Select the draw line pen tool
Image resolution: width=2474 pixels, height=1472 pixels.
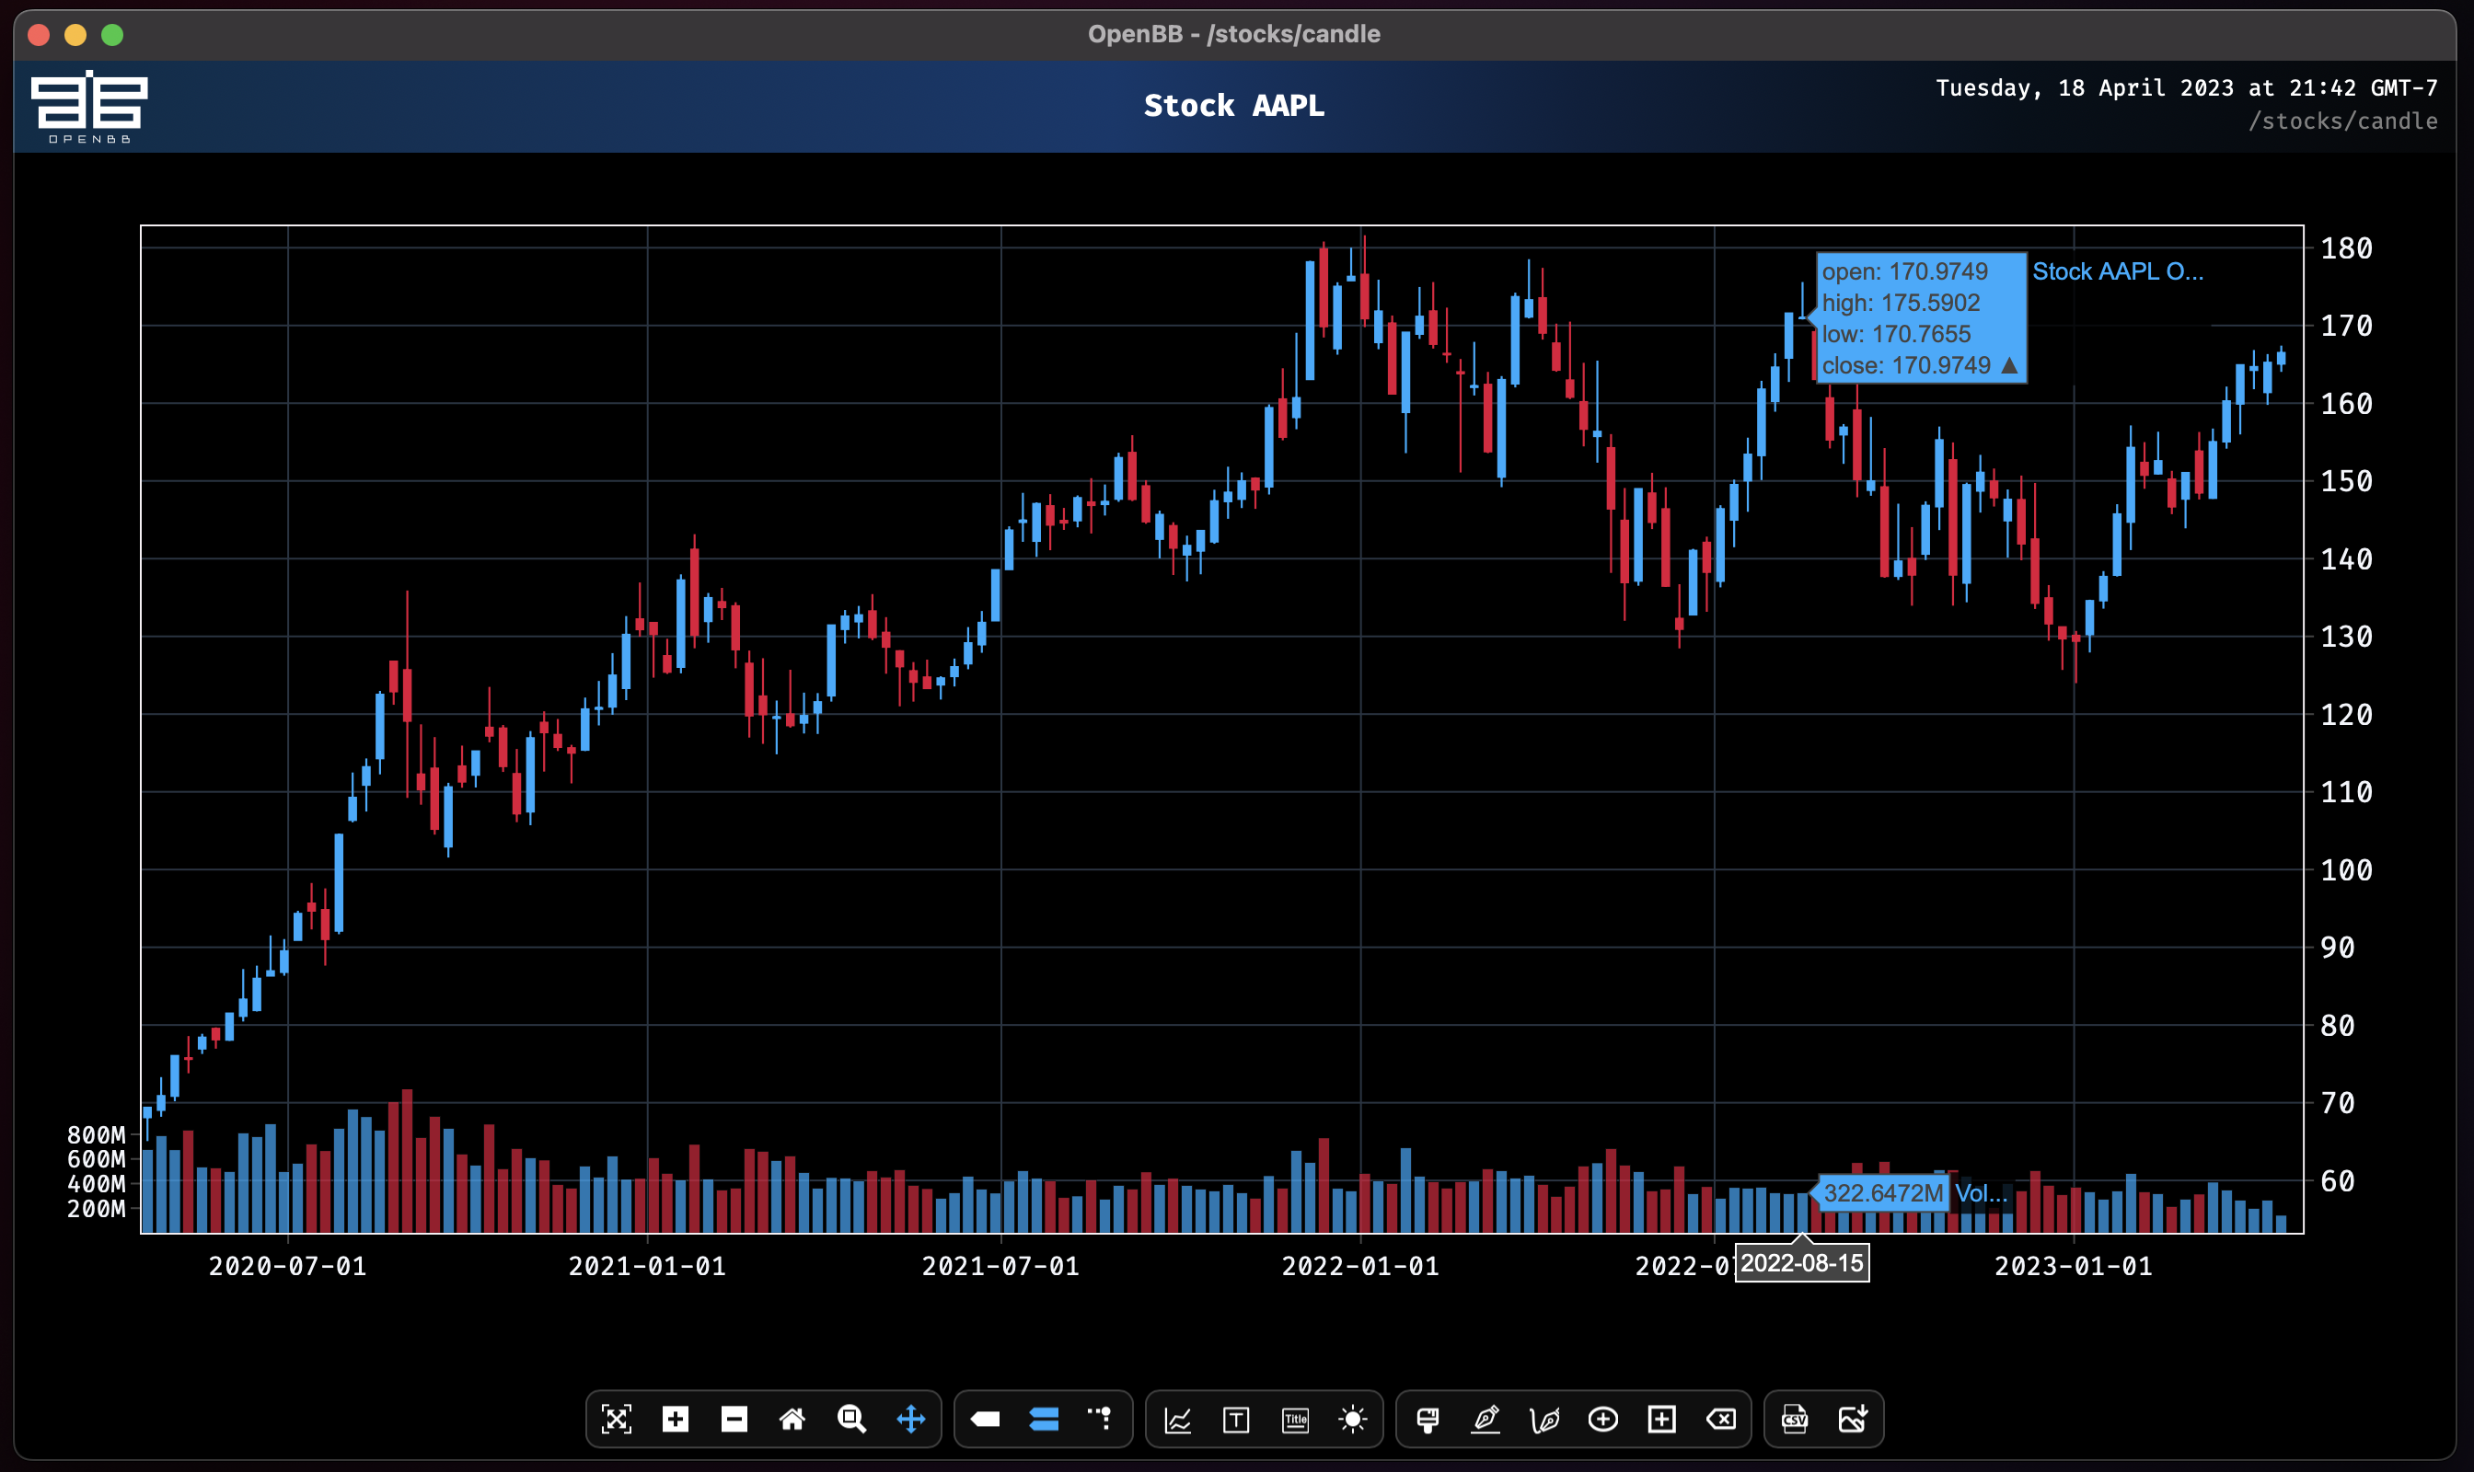click(x=1486, y=1420)
